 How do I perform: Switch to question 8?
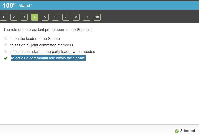[x=76, y=17]
